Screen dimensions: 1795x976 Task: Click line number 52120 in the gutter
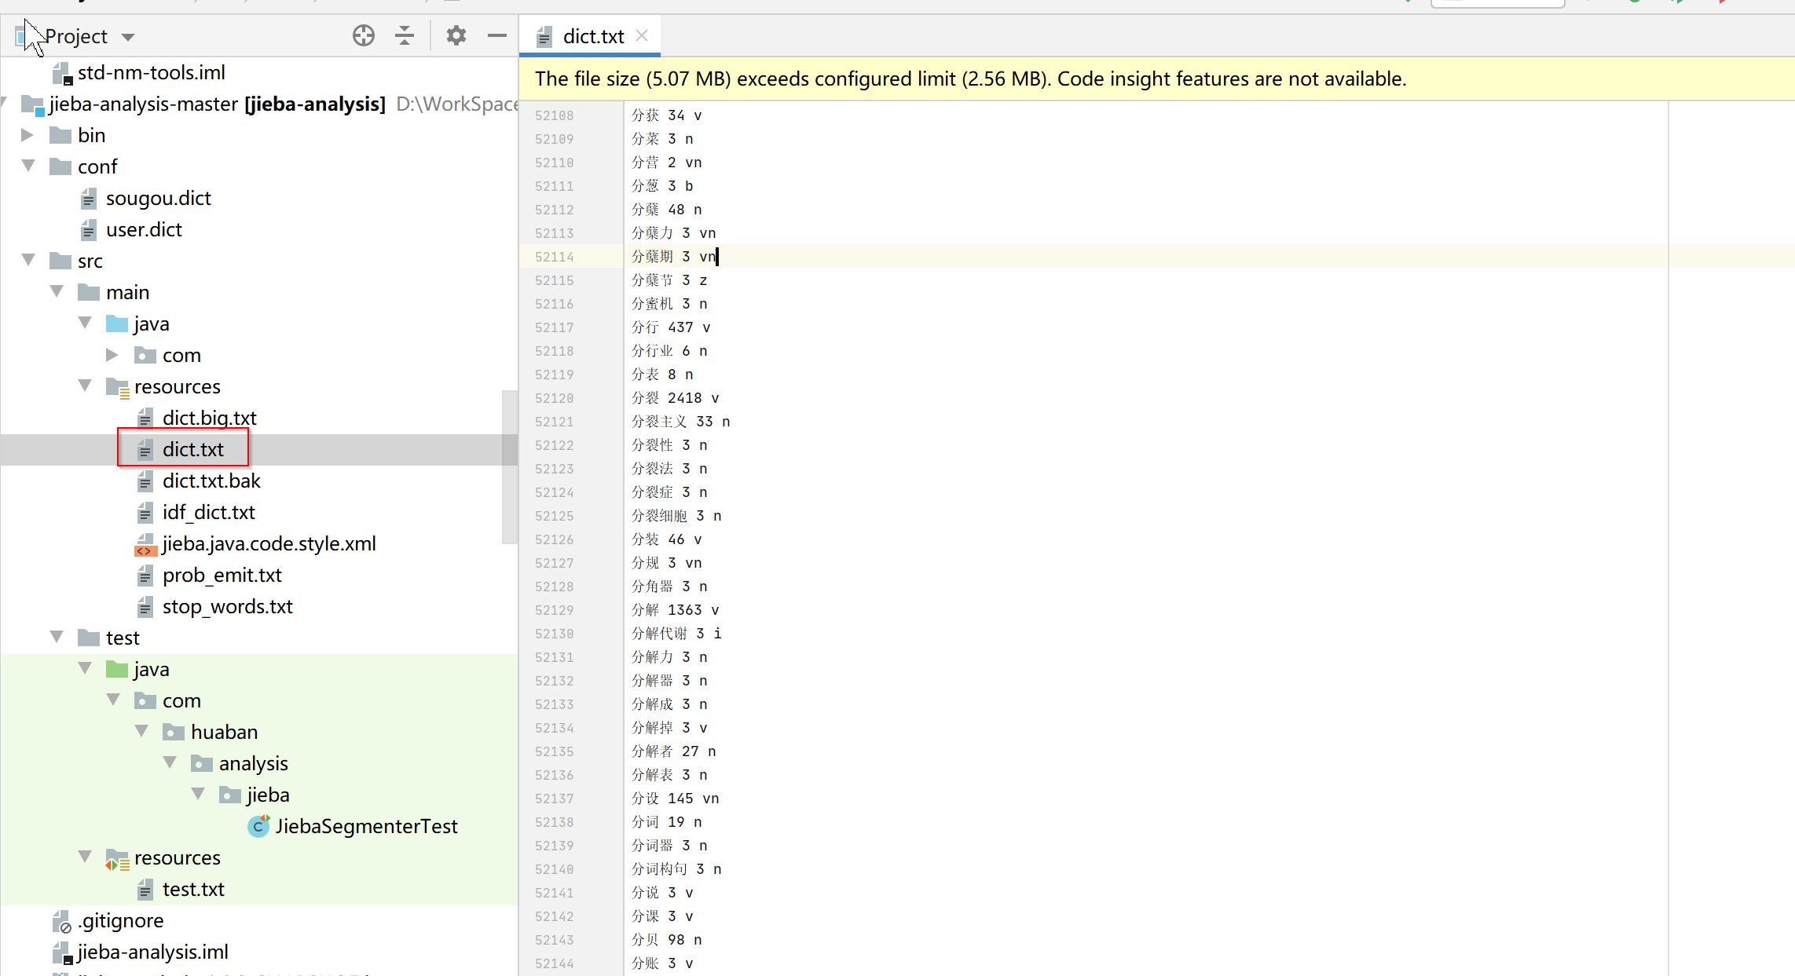pos(554,398)
